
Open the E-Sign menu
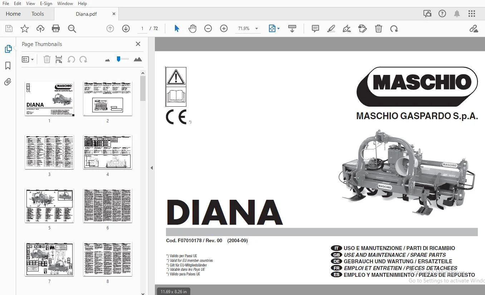pos(46,4)
